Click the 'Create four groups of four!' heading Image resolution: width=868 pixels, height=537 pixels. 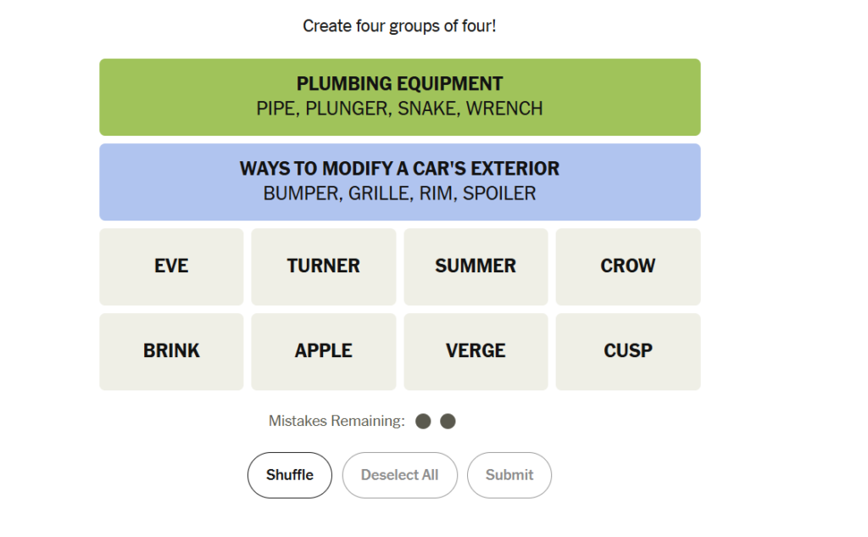399,26
